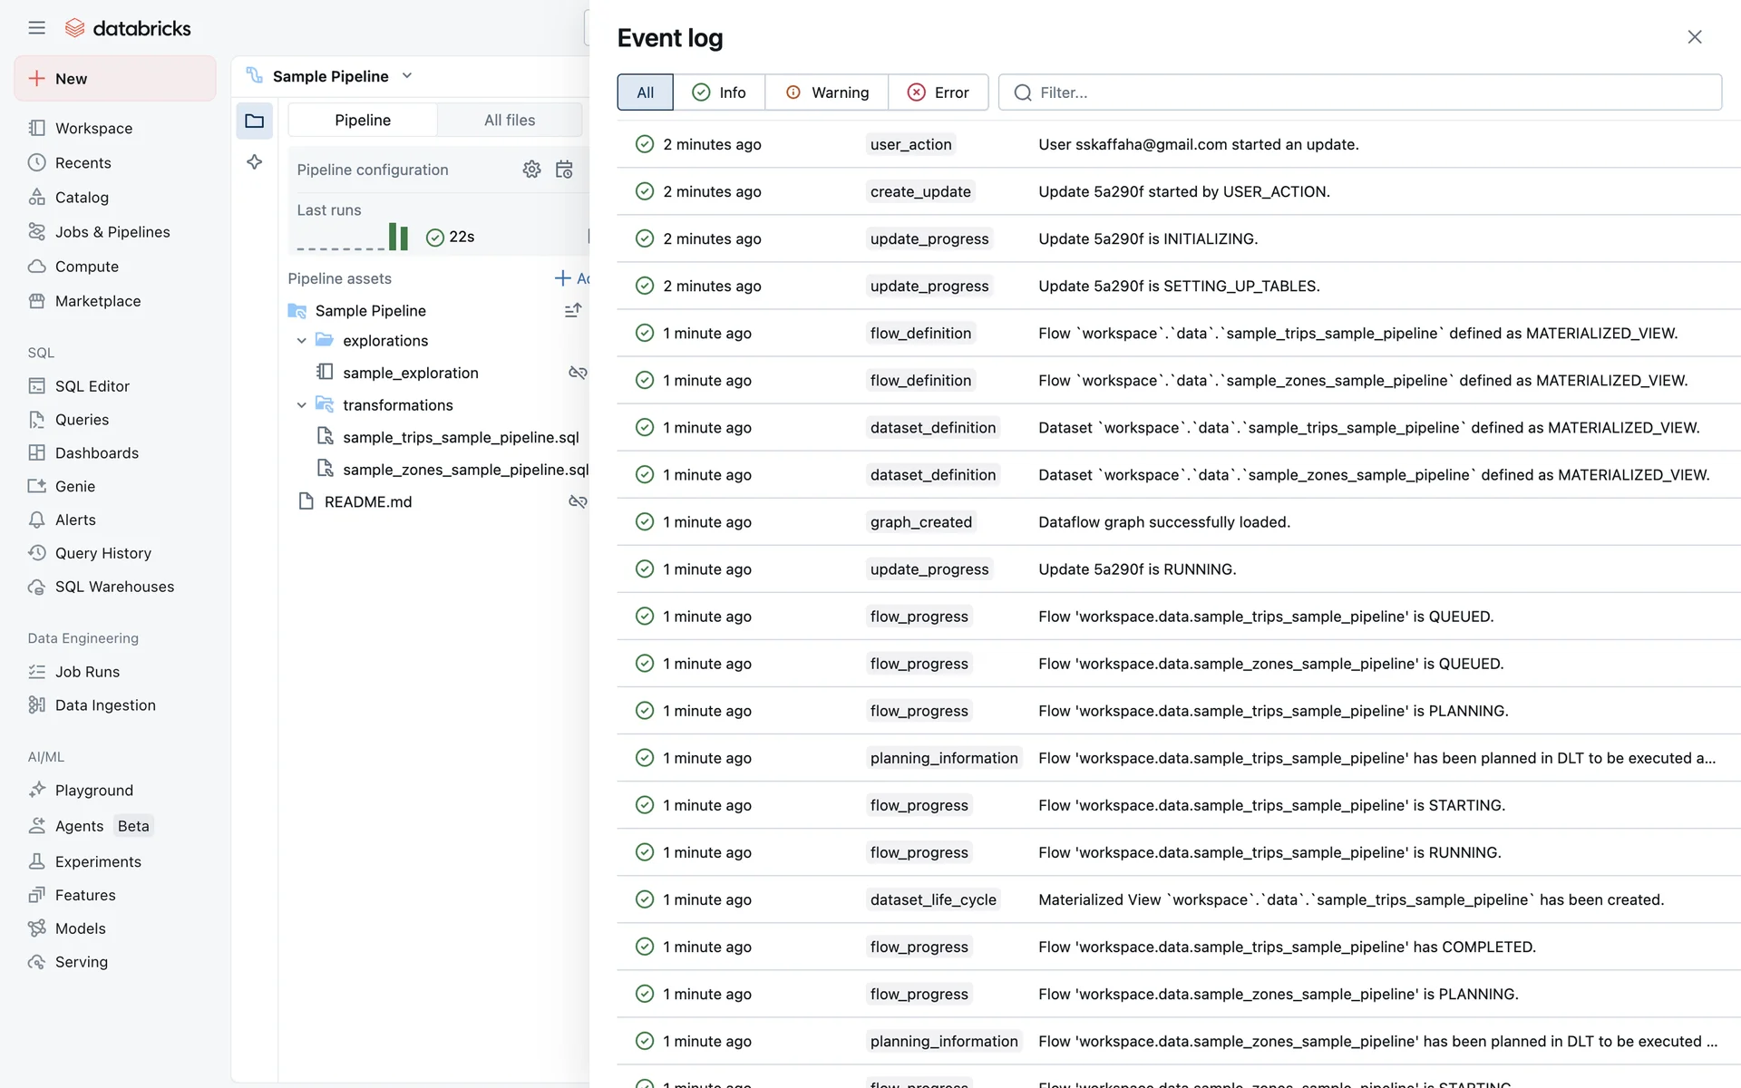Image resolution: width=1741 pixels, height=1088 pixels.
Task: Filter event log by Info level
Action: click(719, 92)
